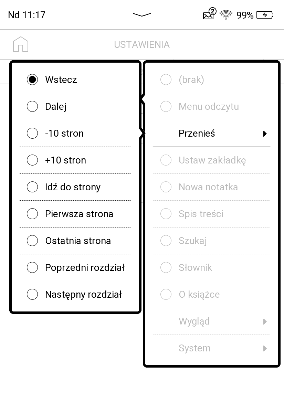
Task: Click the Ustaw zakładkę option
Action: click(x=211, y=160)
